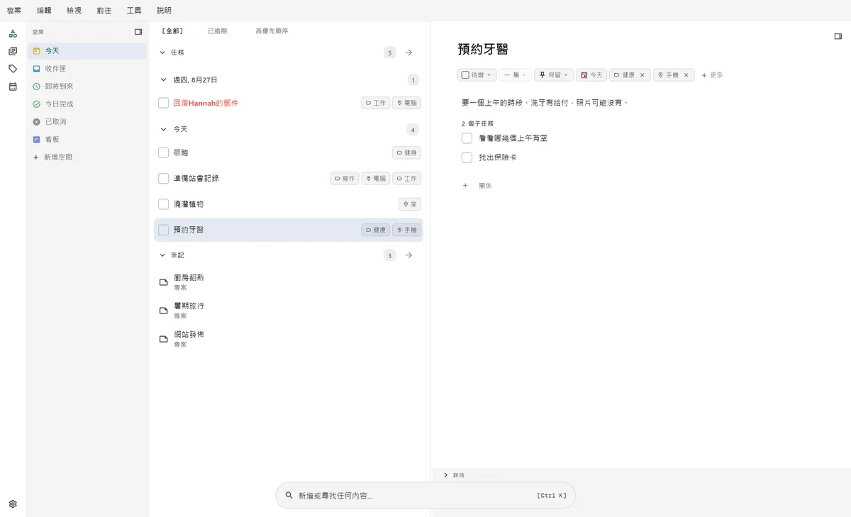Go to 即將到來 in sidebar
Screen dimensions: 851x517
87,87
